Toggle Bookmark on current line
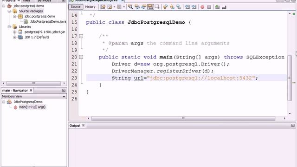 (x=179, y=7)
